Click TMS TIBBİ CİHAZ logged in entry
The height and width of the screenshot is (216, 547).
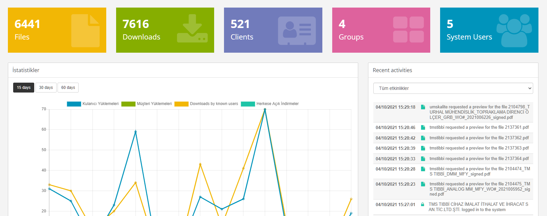pos(479,207)
